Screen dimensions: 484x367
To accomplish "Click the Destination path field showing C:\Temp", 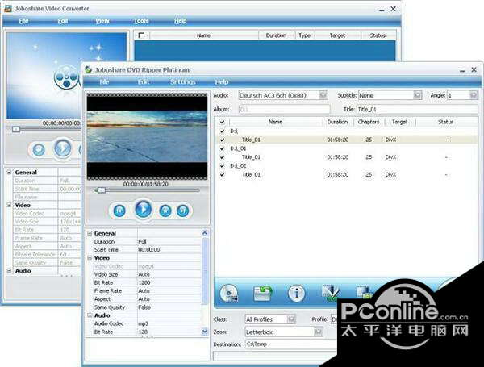I will (x=286, y=344).
